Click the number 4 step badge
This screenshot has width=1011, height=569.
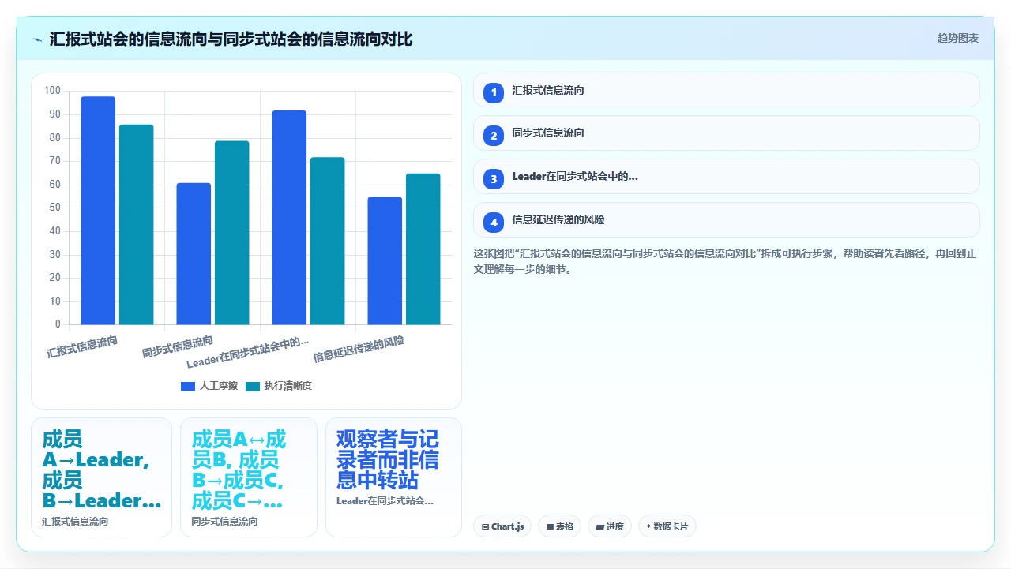[x=494, y=222]
